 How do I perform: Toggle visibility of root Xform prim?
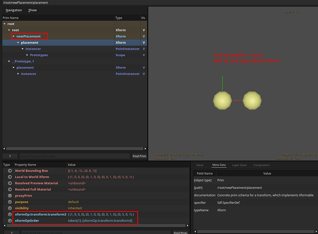[144, 30]
